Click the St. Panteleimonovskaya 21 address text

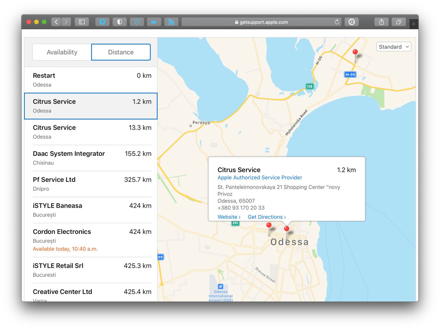[x=279, y=190]
